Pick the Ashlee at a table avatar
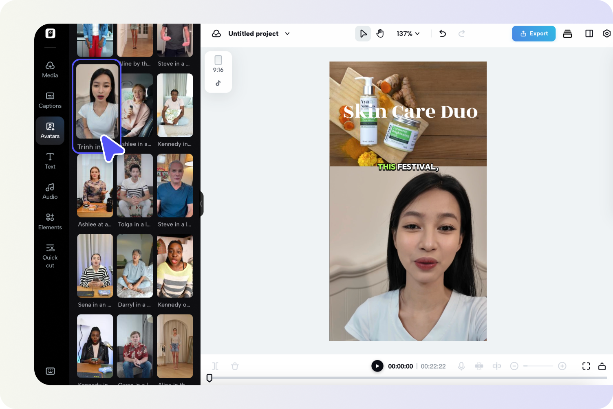 (x=95, y=185)
